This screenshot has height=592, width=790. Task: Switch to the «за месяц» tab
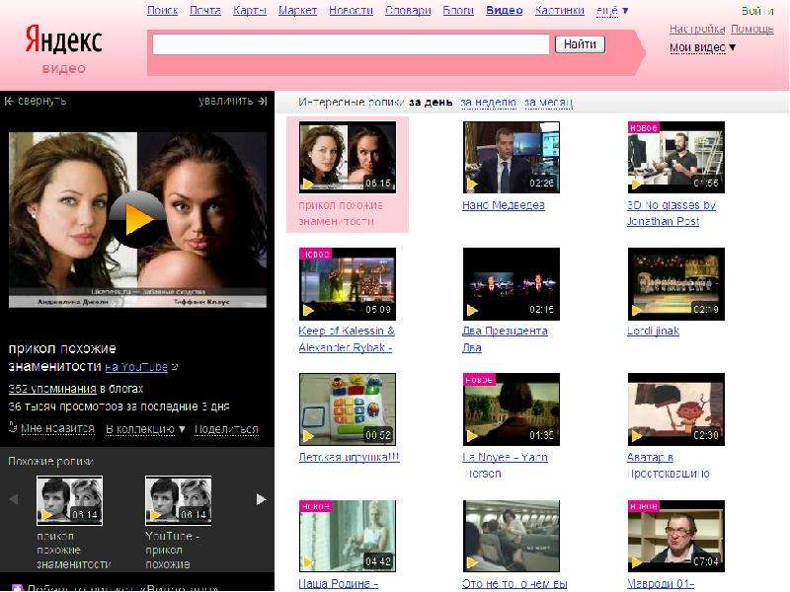pyautogui.click(x=548, y=103)
